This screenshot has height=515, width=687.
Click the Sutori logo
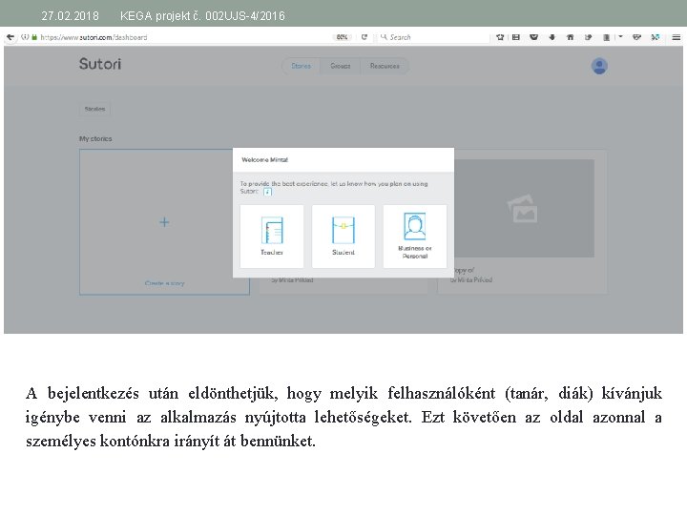(x=100, y=64)
